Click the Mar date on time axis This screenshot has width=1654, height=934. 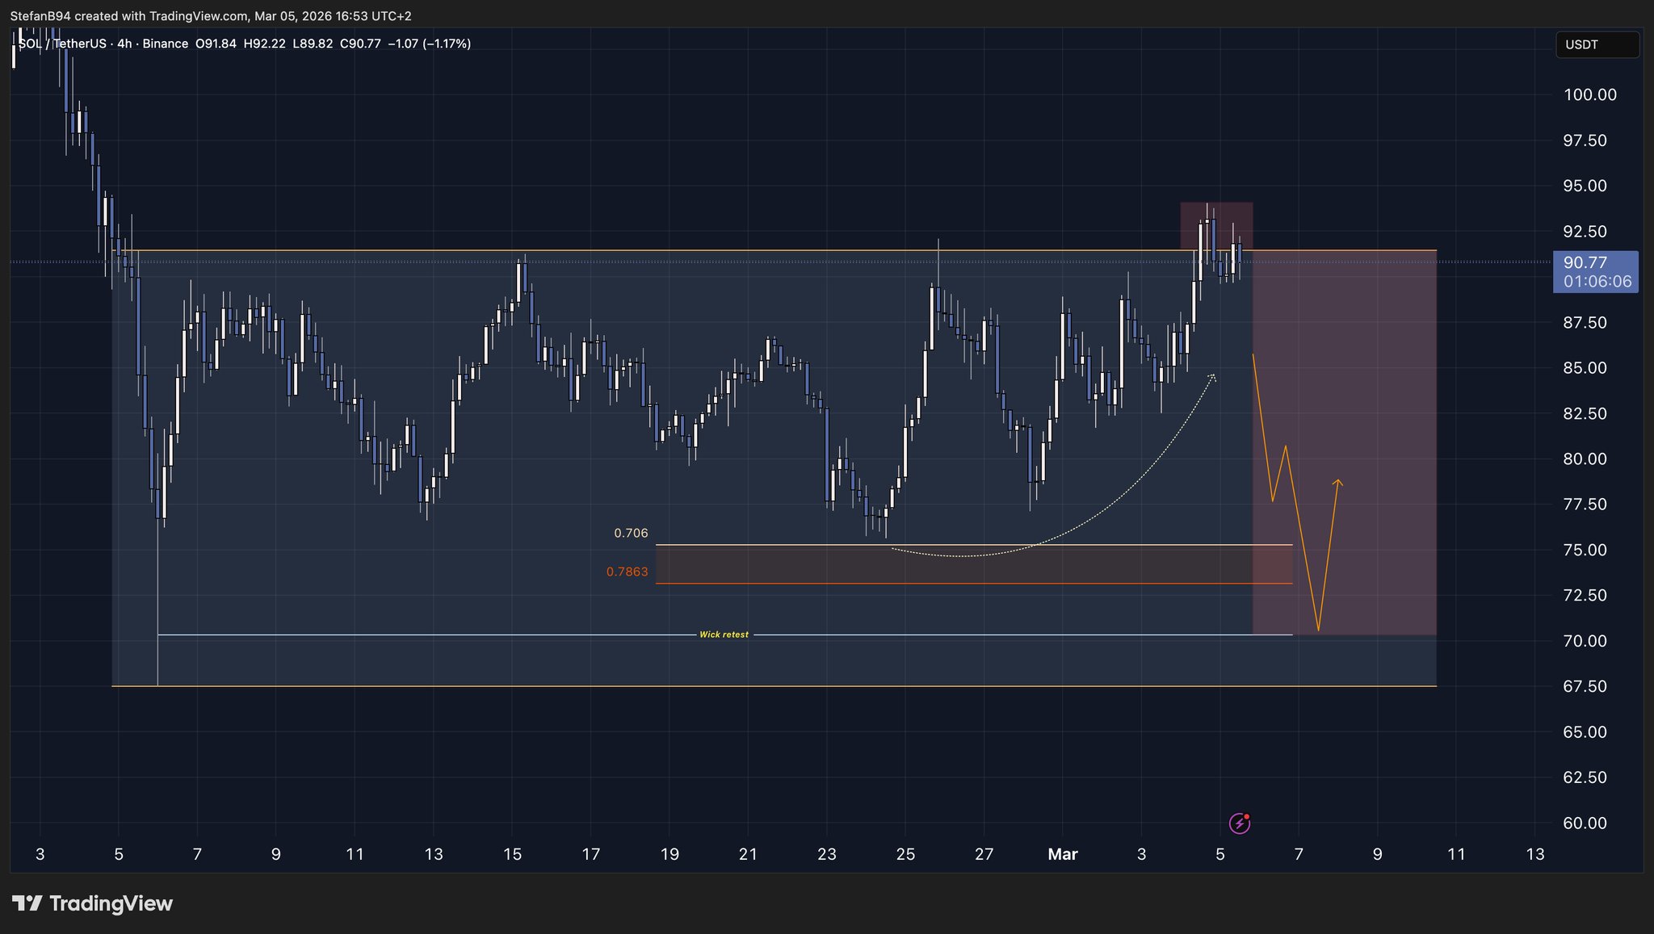click(1062, 854)
